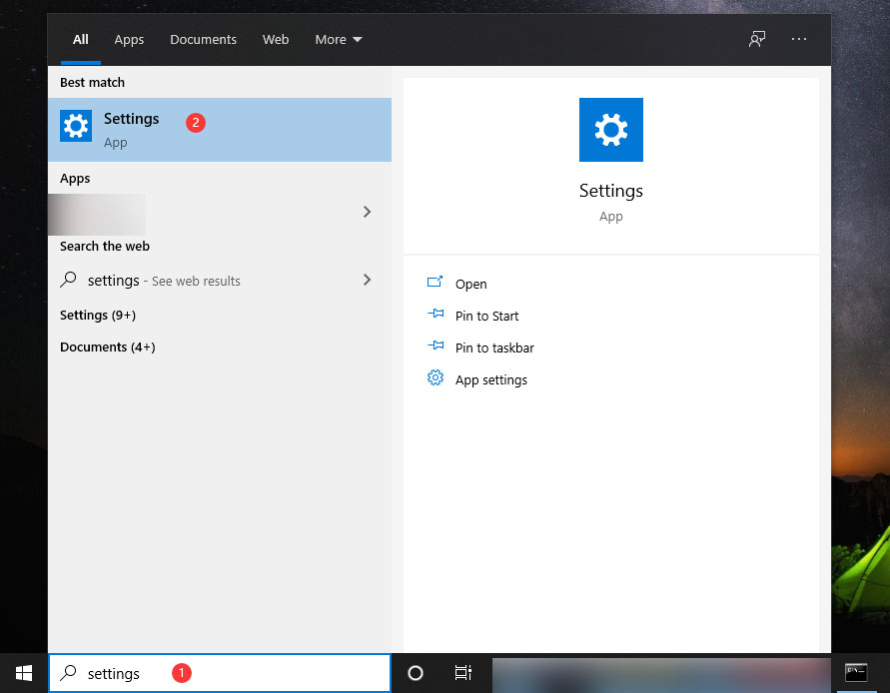890x693 pixels.
Task: Click the magnifier icon in the search box
Action: click(x=68, y=673)
